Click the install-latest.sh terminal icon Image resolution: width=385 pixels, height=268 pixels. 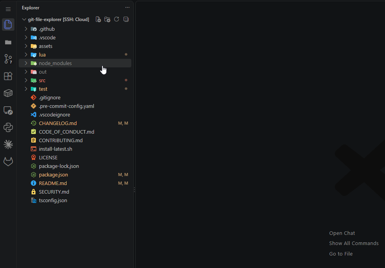[34, 149]
